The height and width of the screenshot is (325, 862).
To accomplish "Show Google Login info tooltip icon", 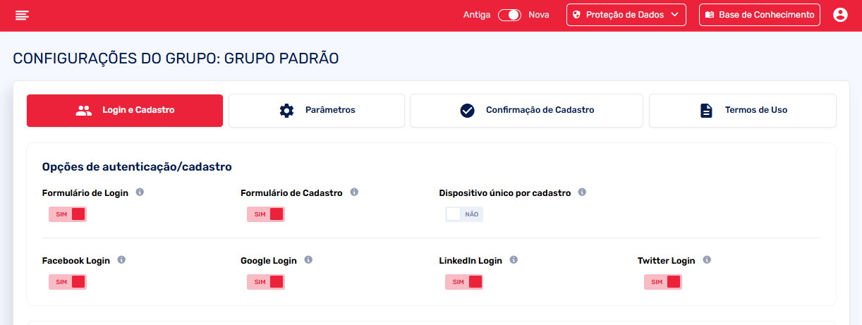I will (308, 259).
